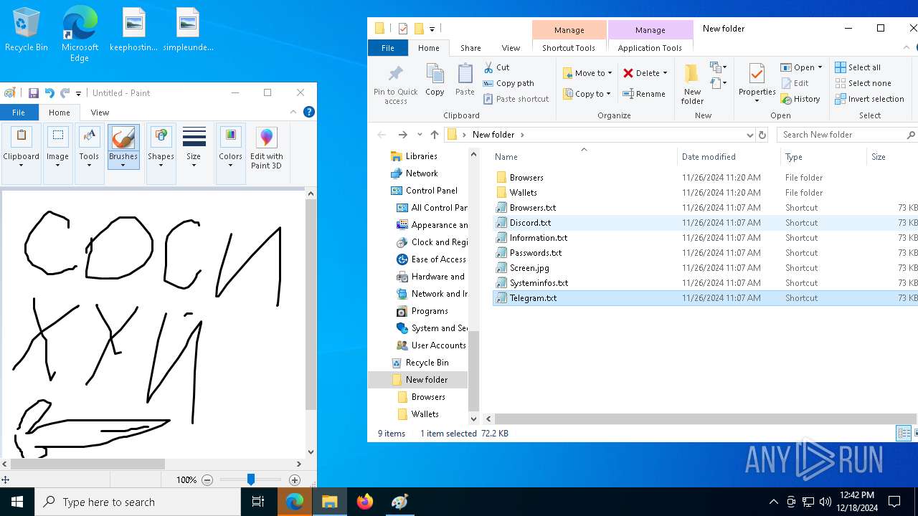Open the Open dropdown in ribbon
Screen dimensions: 918x516
[x=801, y=67]
